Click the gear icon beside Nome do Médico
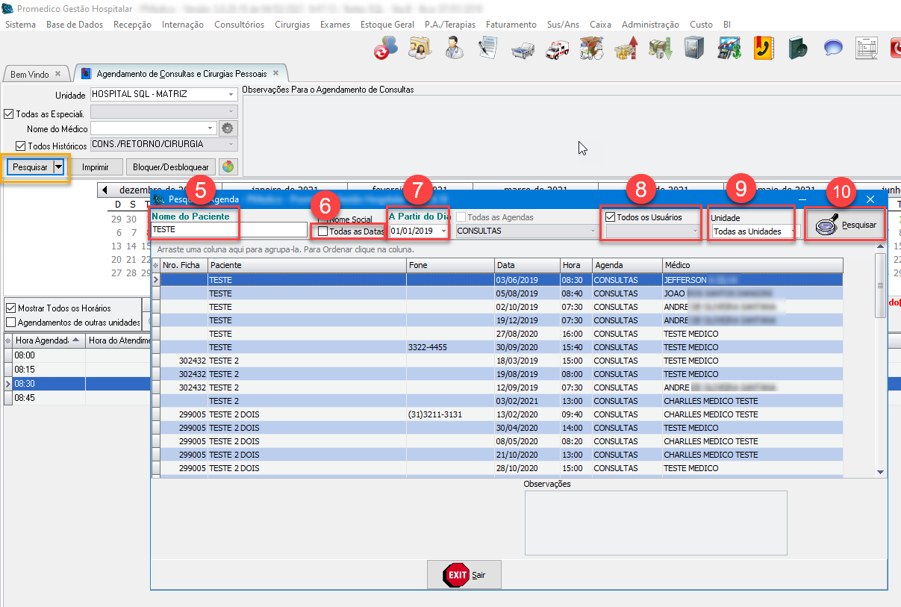Screen dimensions: 901x607 click(x=228, y=129)
